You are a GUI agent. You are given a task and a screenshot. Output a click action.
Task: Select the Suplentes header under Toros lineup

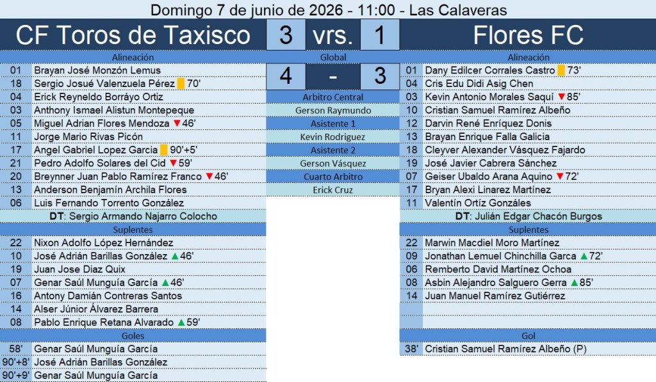point(133,230)
